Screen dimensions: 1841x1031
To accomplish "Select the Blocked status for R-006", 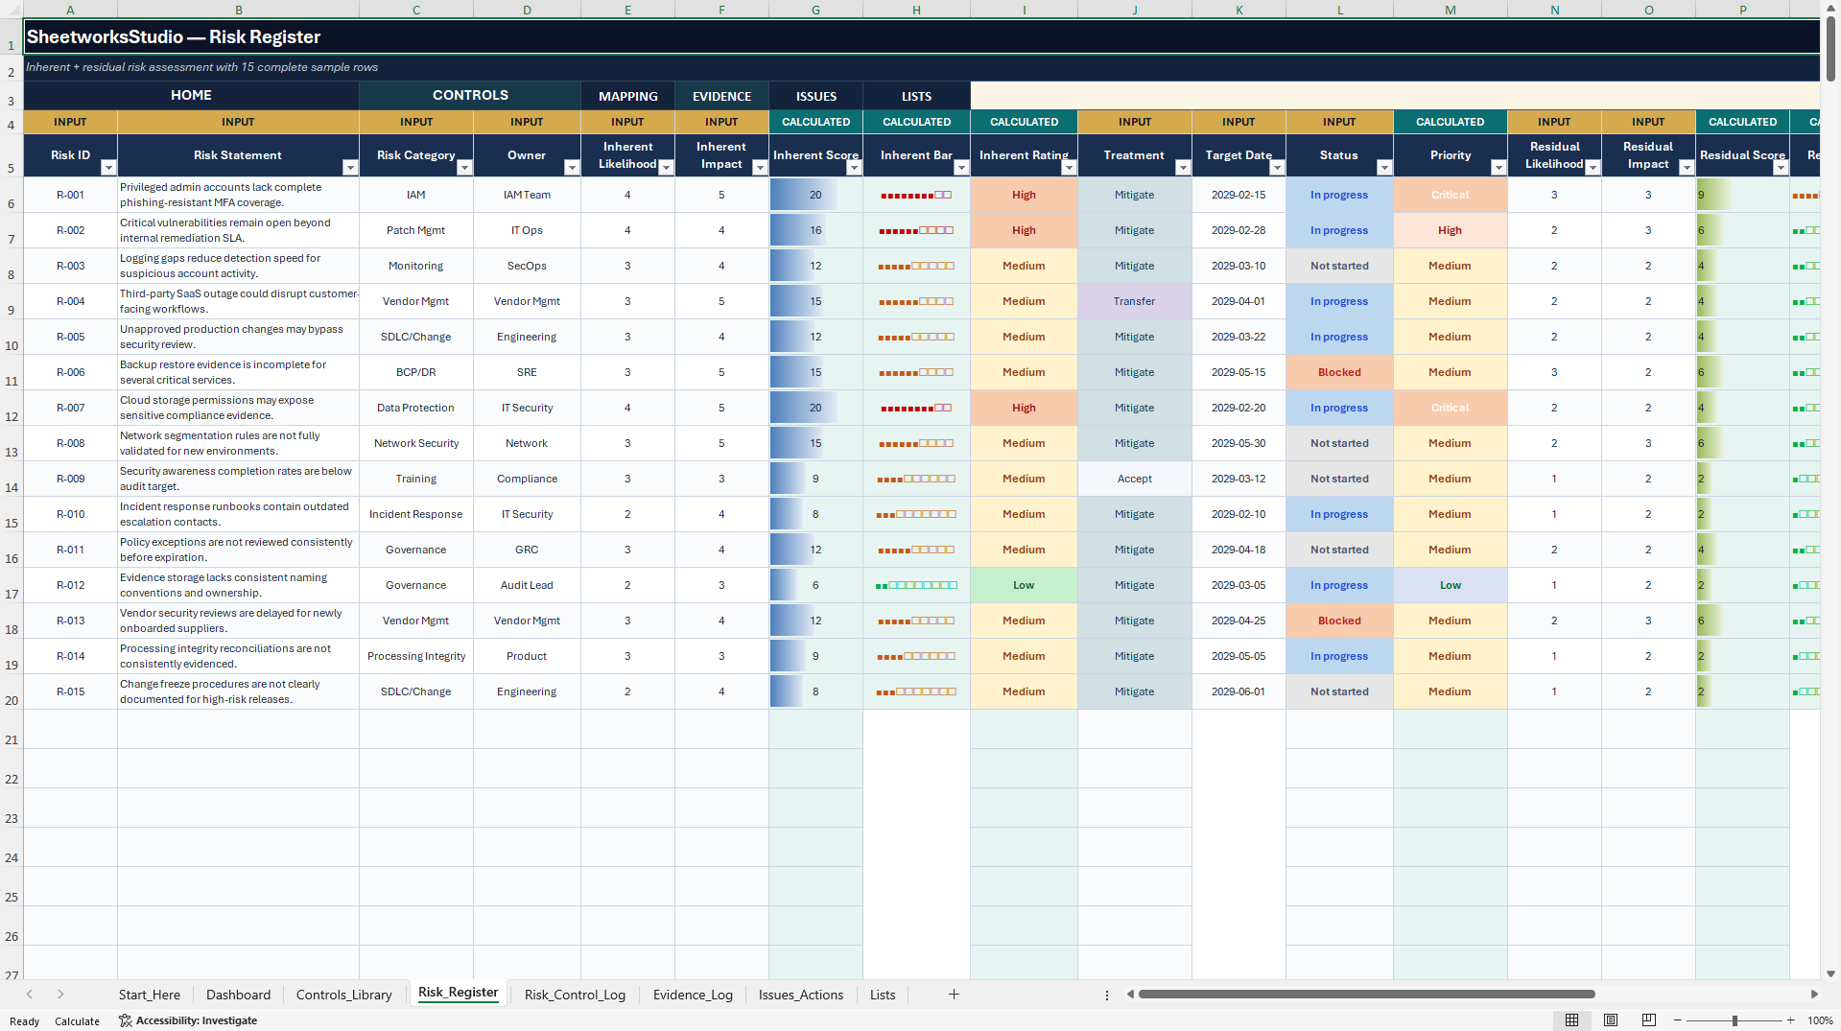I will pos(1339,372).
